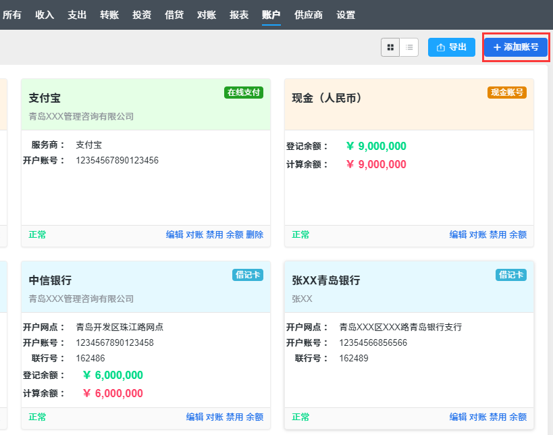The width and height of the screenshot is (553, 435).
Task: Switch to list view layout
Action: tap(409, 47)
